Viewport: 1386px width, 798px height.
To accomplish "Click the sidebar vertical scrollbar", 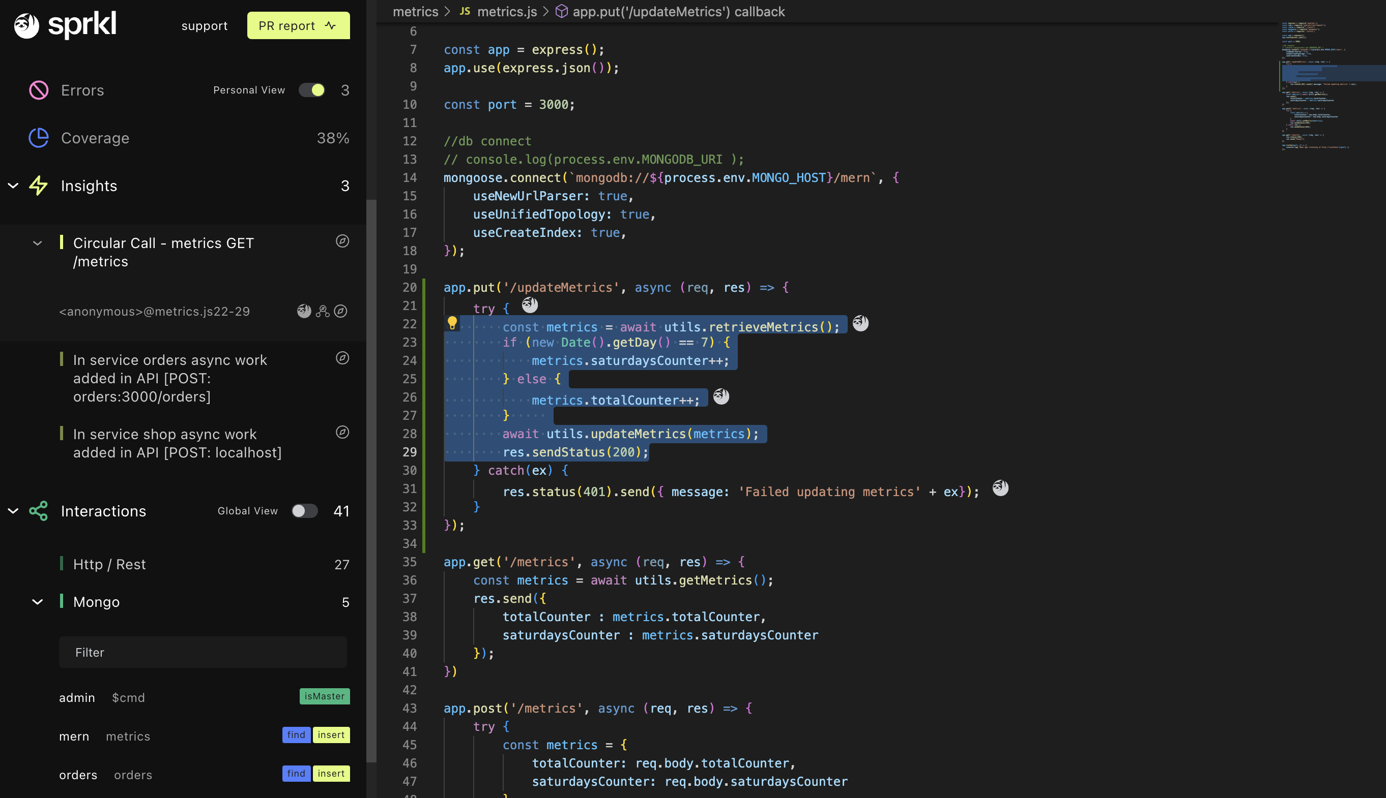I will [x=371, y=481].
